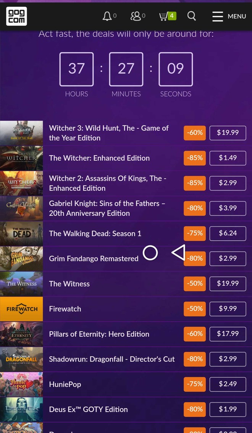Open Pillars of Eternity: Hero Edition

[99, 334]
